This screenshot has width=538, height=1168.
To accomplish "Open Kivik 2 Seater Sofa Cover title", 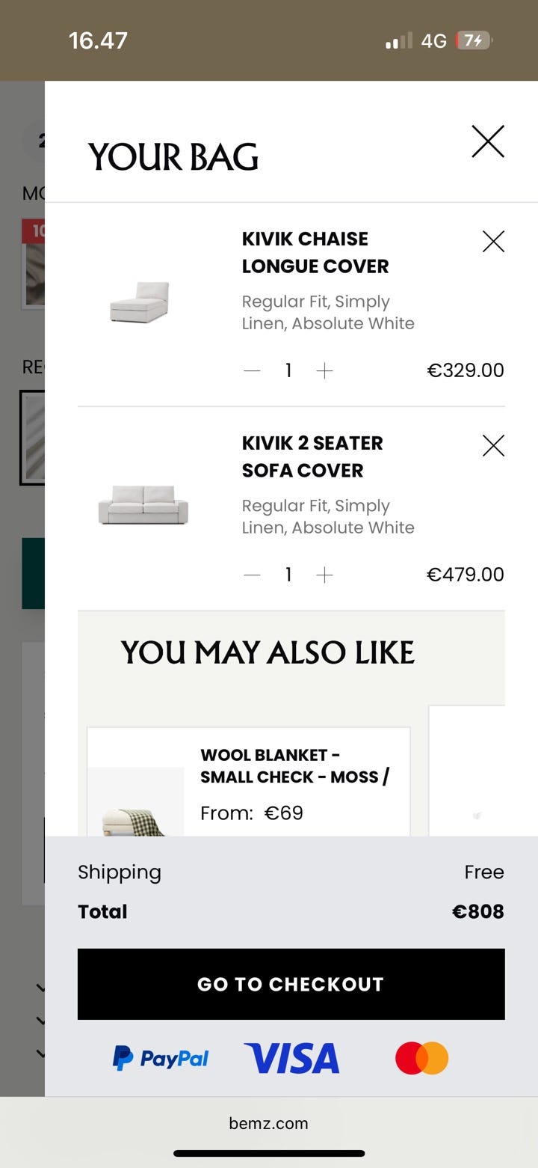I will [x=312, y=456].
